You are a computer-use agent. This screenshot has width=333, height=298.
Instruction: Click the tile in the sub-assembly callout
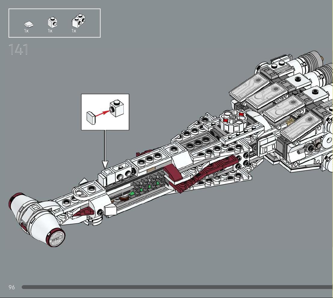pyautogui.click(x=91, y=118)
